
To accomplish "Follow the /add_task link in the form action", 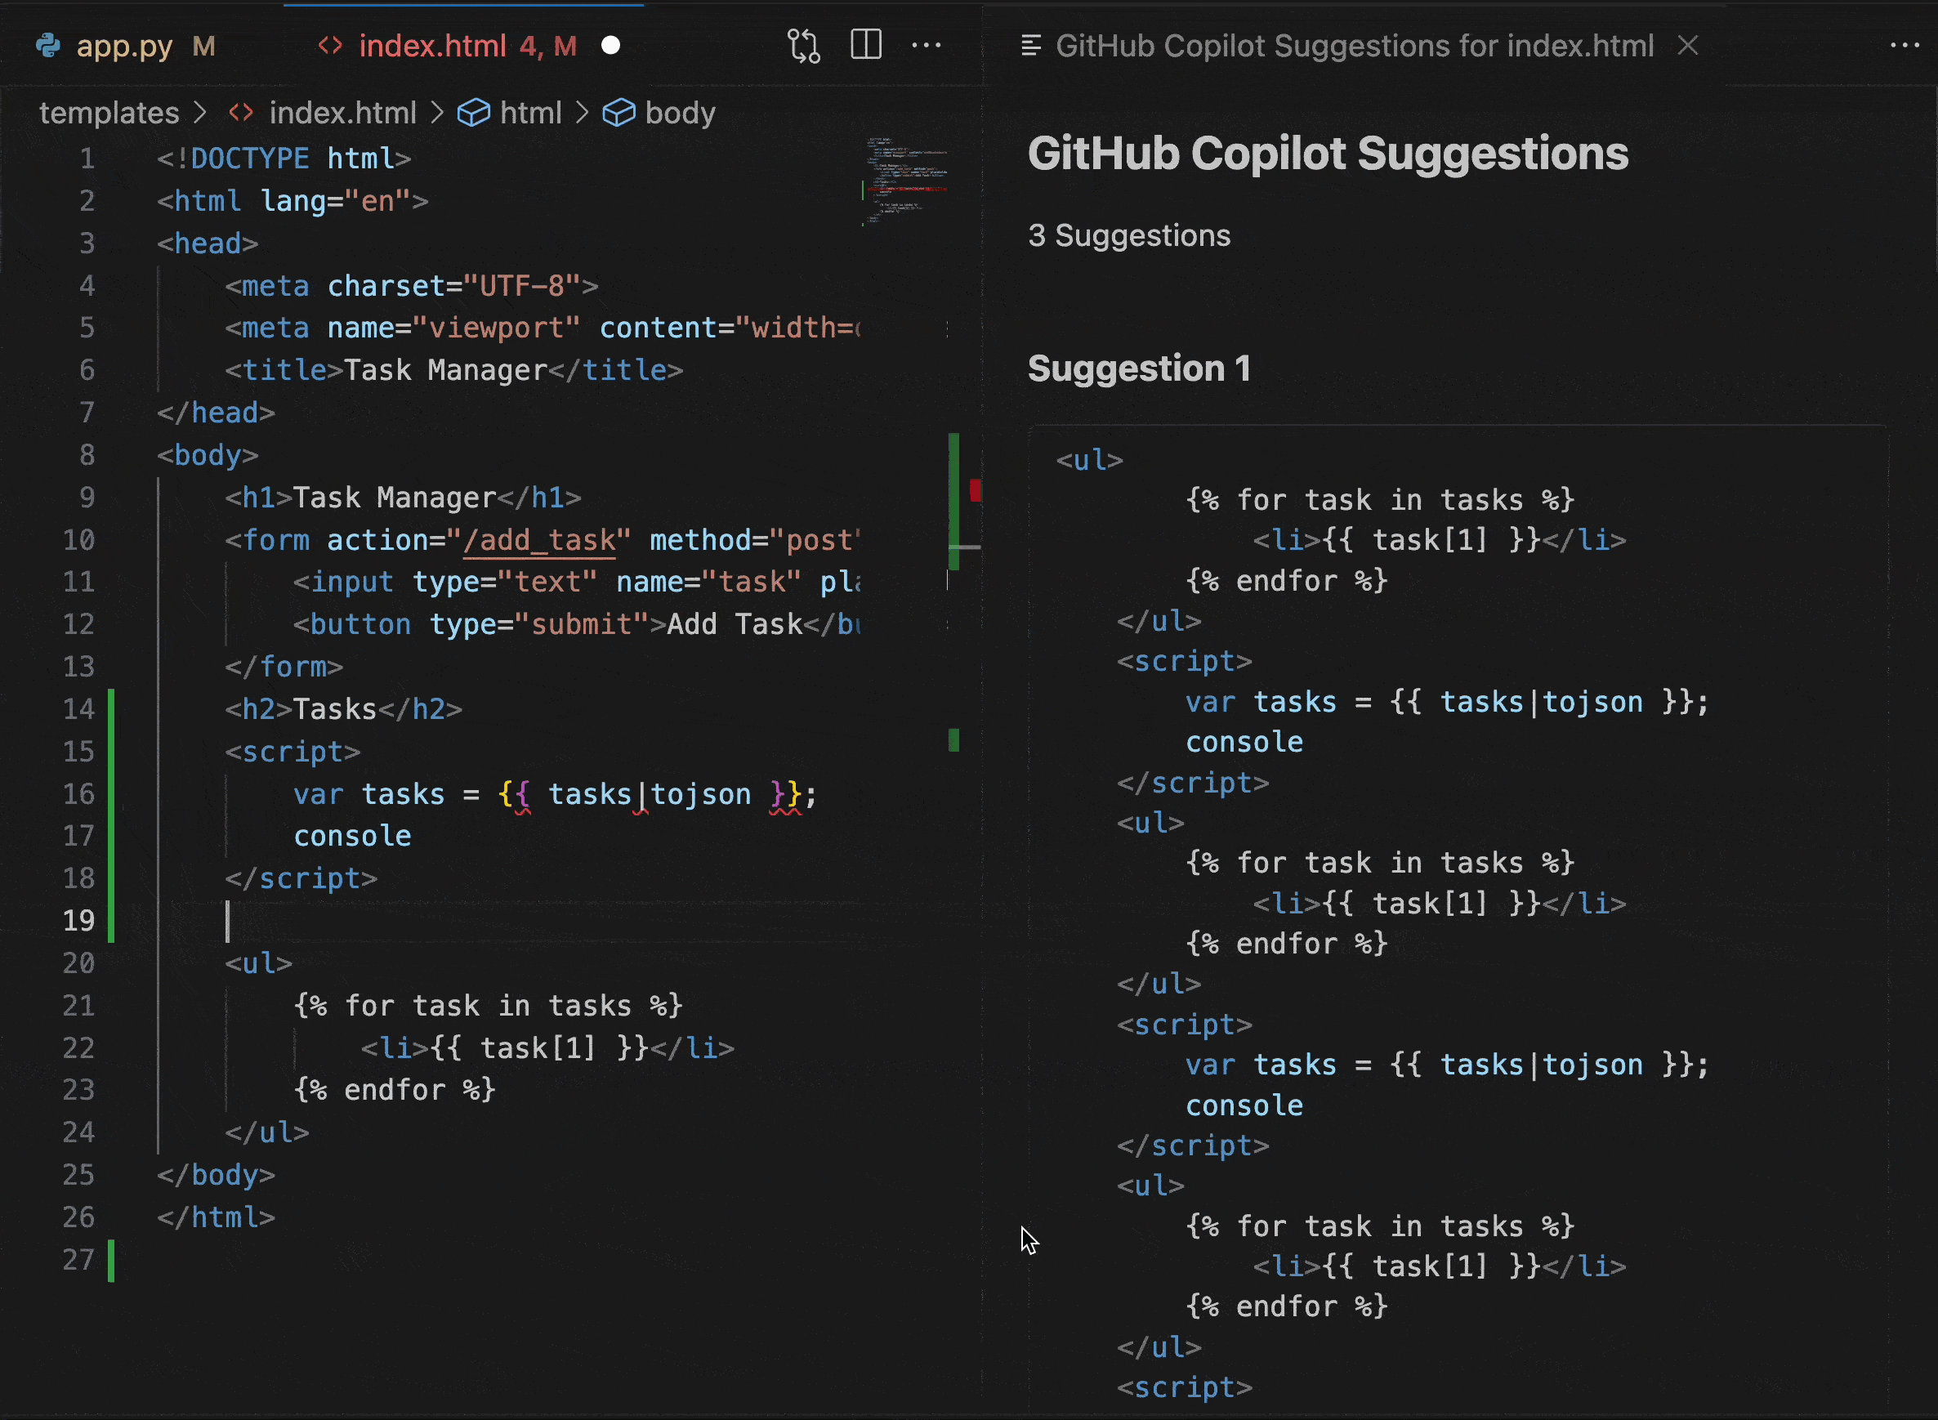I will coord(541,540).
